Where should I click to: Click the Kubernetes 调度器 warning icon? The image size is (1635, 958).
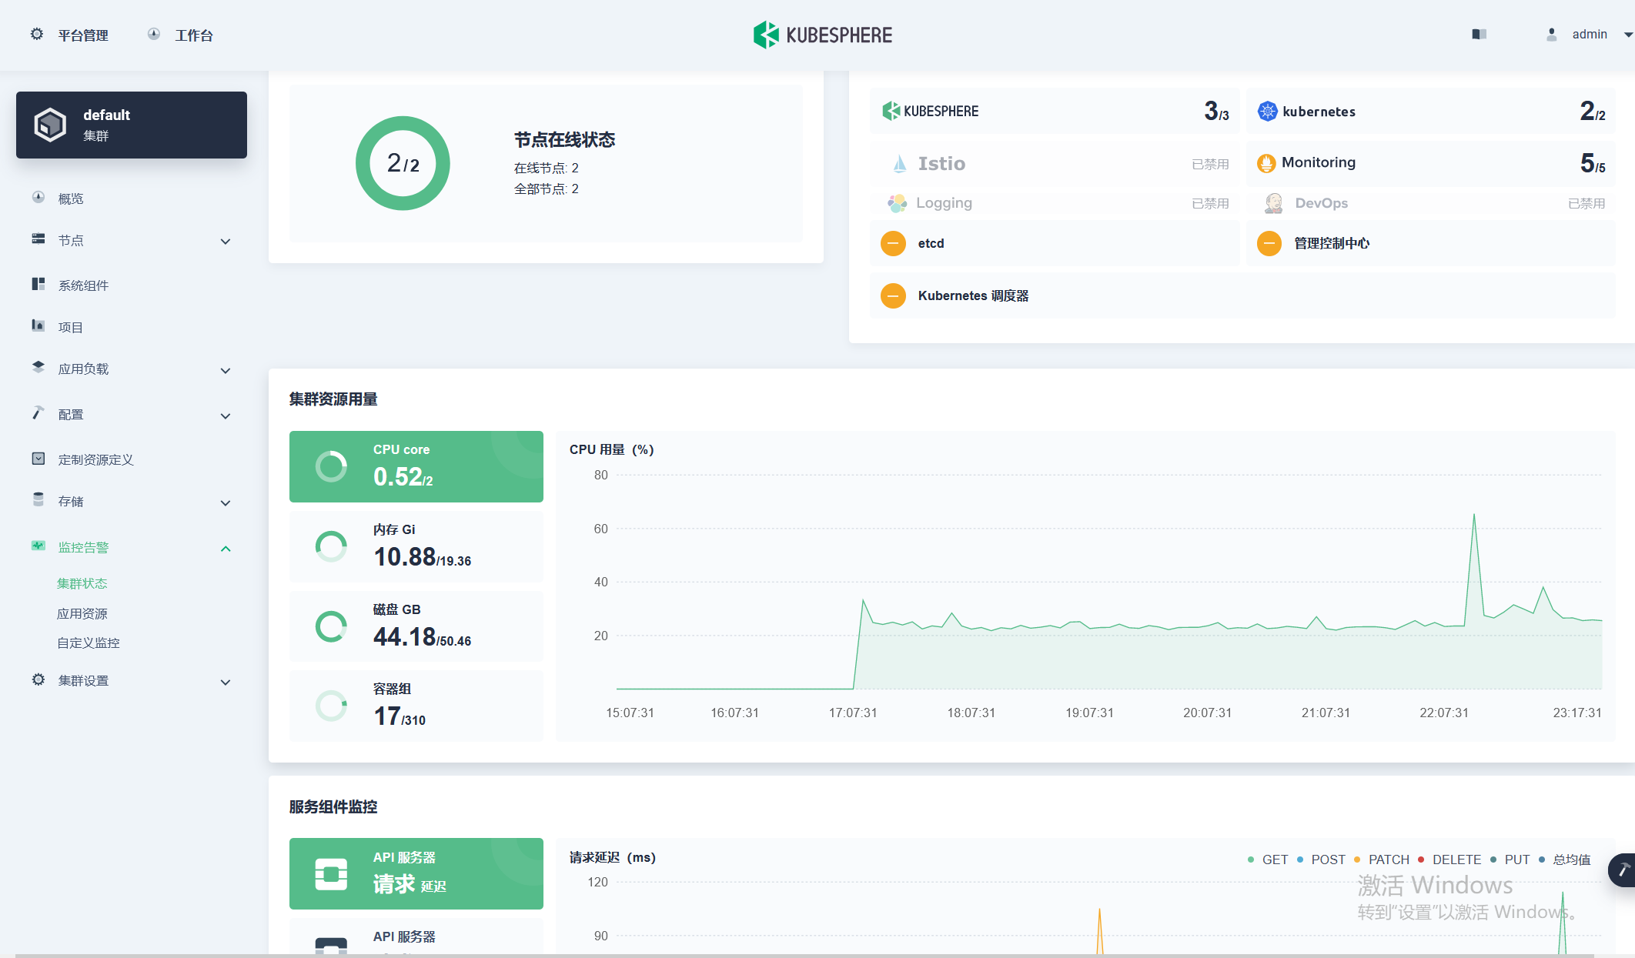click(x=893, y=295)
